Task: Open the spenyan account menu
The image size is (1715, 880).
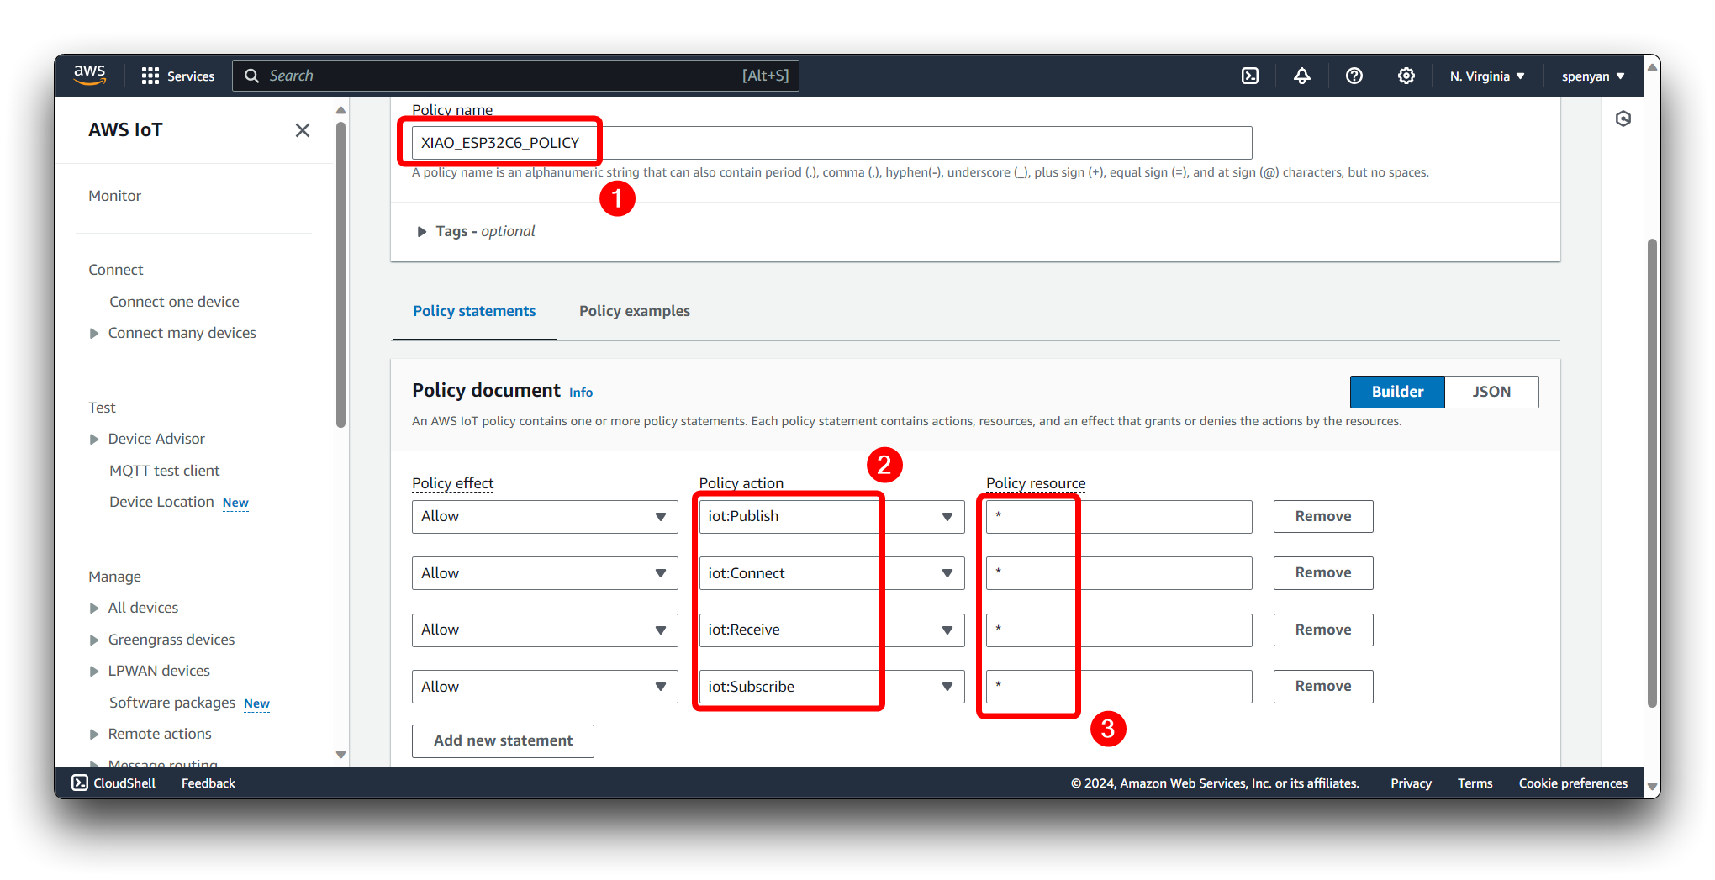Action: [x=1593, y=76]
